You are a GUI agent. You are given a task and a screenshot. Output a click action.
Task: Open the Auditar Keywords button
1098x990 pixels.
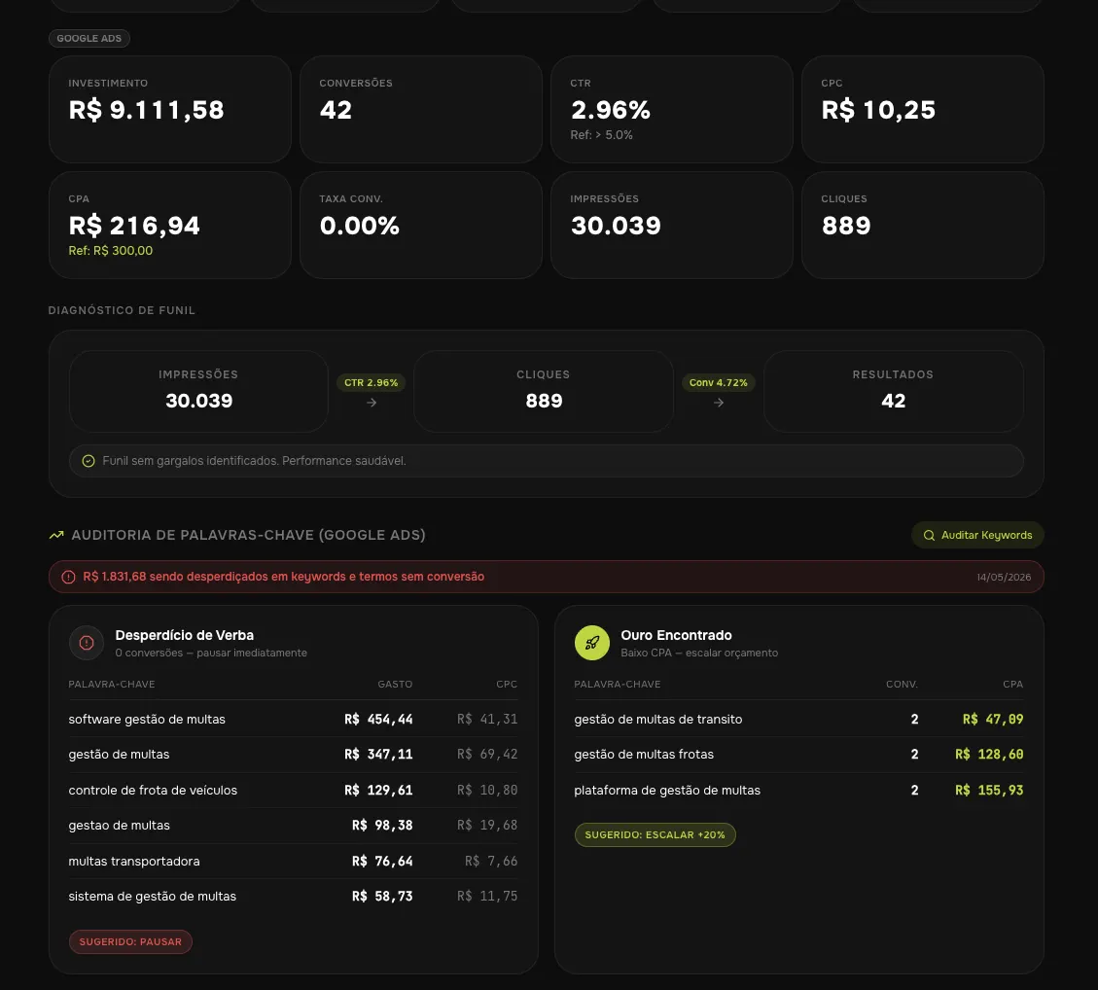[x=977, y=535]
